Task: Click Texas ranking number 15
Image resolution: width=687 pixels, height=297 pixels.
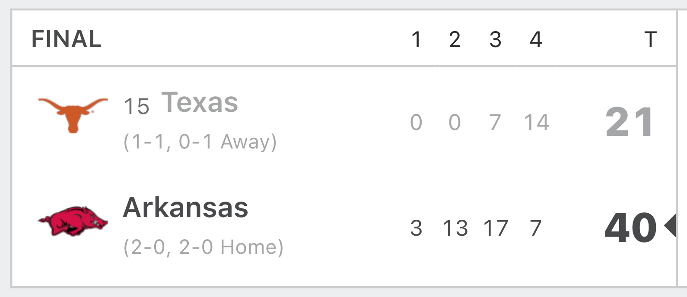Action: [x=137, y=106]
